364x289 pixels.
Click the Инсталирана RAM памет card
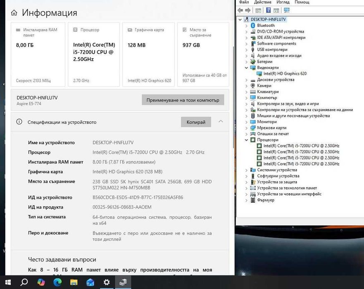(x=38, y=54)
